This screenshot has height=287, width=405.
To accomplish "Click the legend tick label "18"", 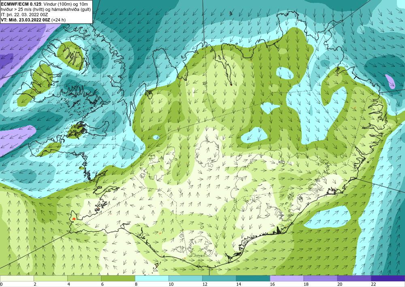I will 306,285.
